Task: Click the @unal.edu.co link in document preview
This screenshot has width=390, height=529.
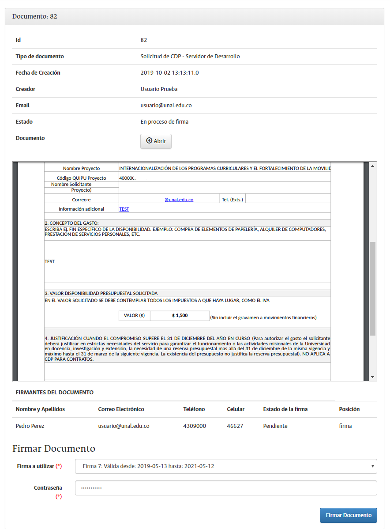Action: [x=179, y=200]
